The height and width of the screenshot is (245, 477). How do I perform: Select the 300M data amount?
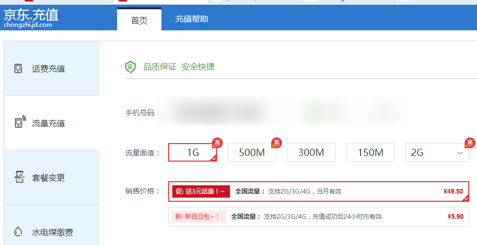point(311,152)
